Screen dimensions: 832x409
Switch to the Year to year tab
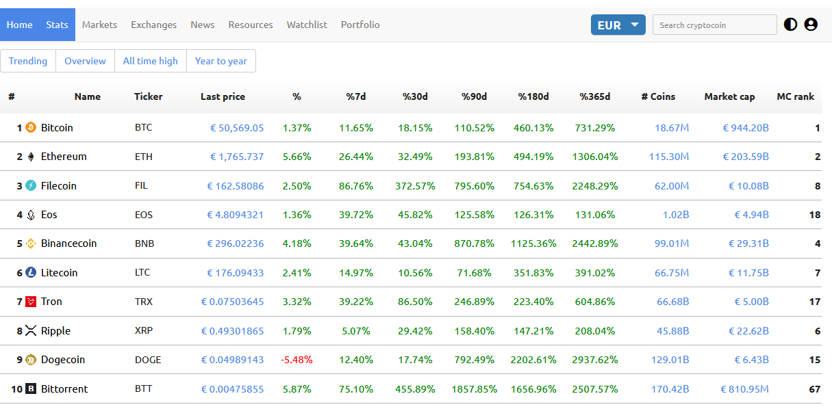pyautogui.click(x=220, y=61)
